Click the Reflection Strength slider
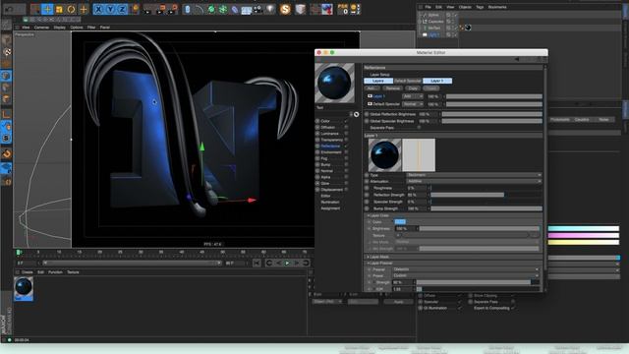629x354 pixels. point(486,195)
